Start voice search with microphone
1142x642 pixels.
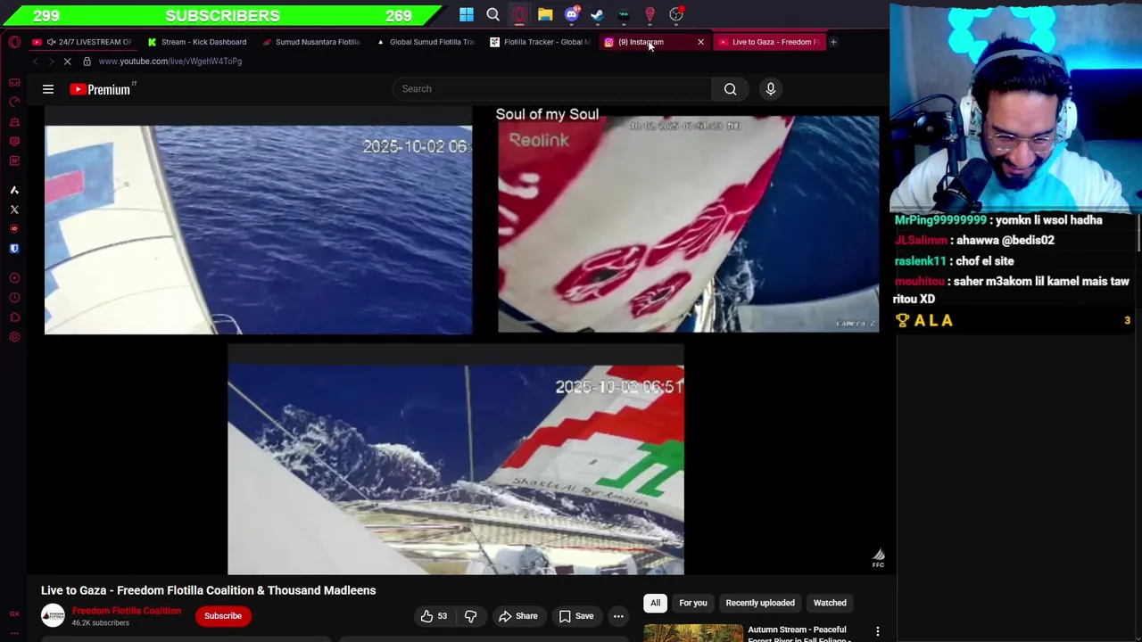[771, 88]
